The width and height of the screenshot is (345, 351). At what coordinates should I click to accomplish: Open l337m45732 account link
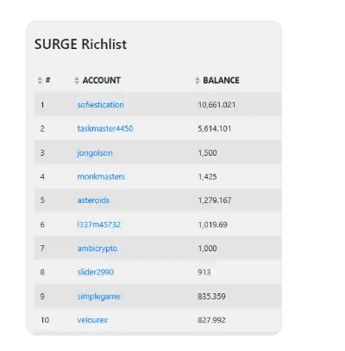tap(99, 225)
